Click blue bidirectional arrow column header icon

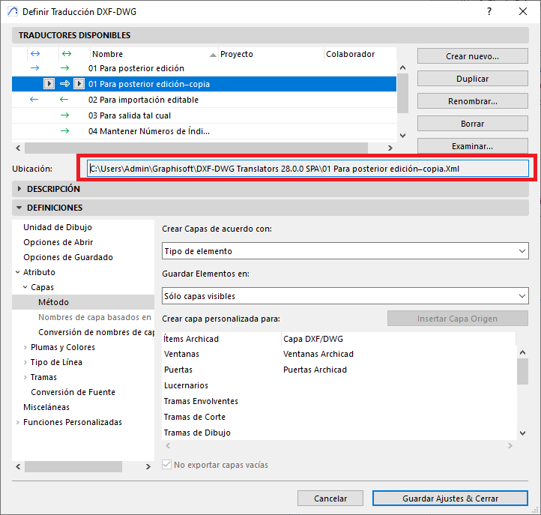coord(34,54)
